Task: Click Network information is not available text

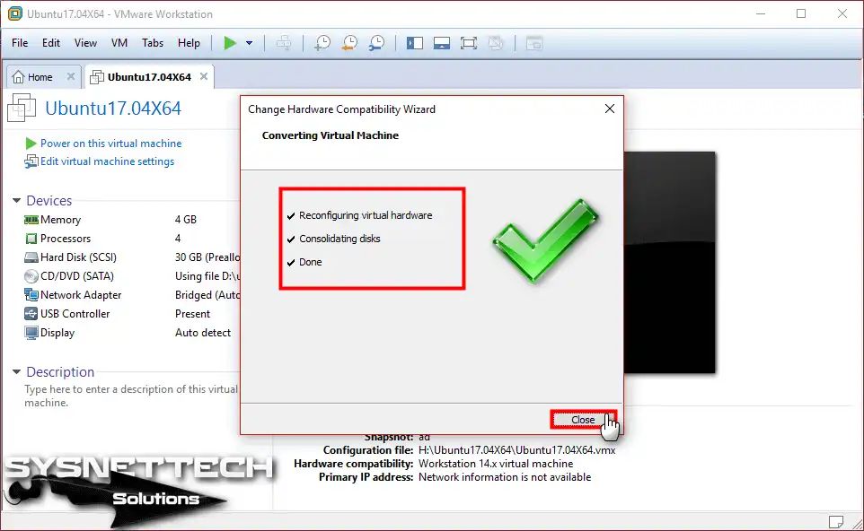Action: click(x=505, y=477)
